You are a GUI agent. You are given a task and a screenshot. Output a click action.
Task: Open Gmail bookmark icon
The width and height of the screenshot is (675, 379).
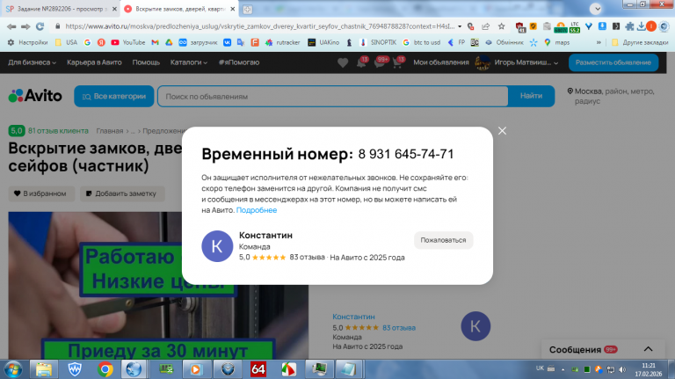point(155,42)
